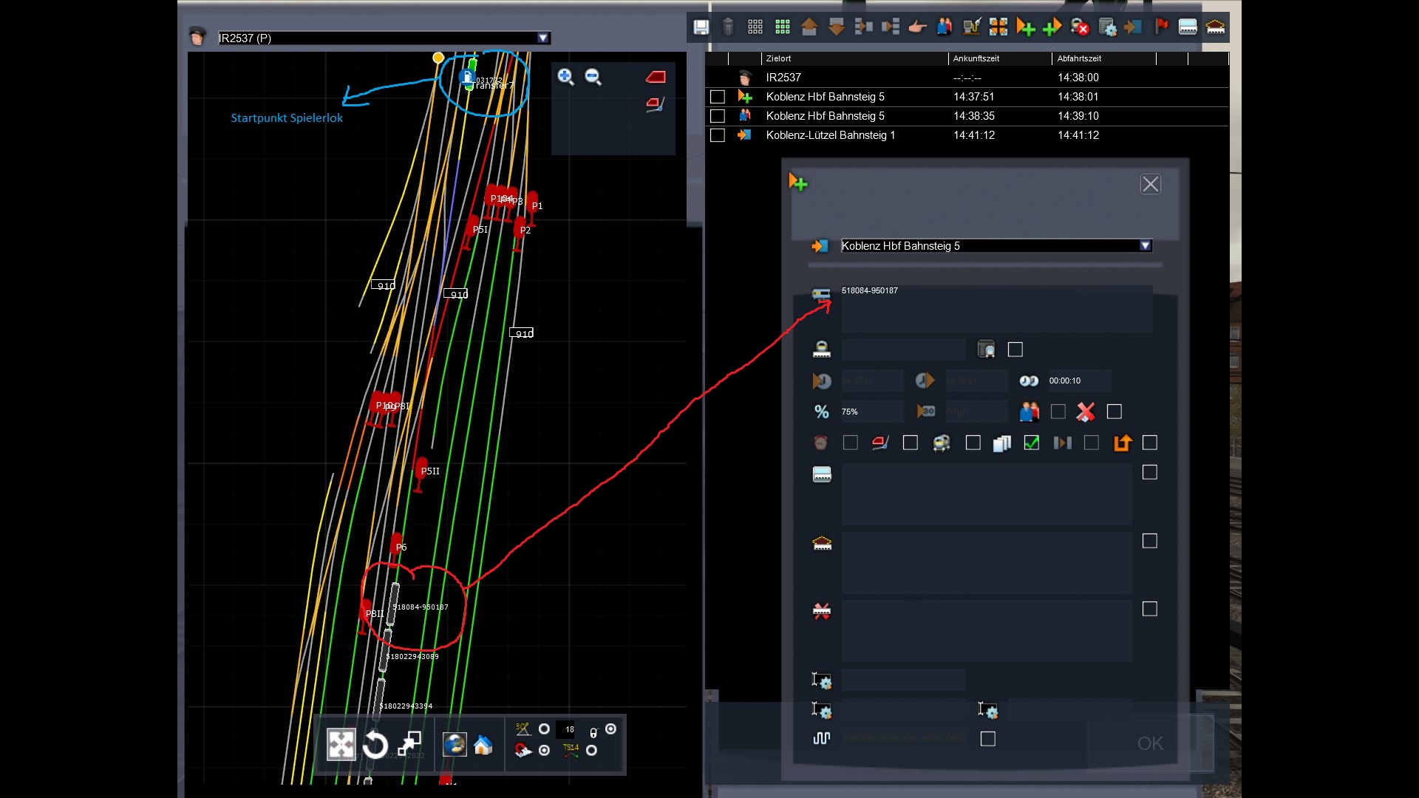Select the IR2537 timetable row
1419x798 pixels.
783,78
